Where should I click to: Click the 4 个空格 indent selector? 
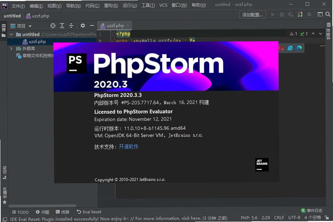(x=312, y=217)
